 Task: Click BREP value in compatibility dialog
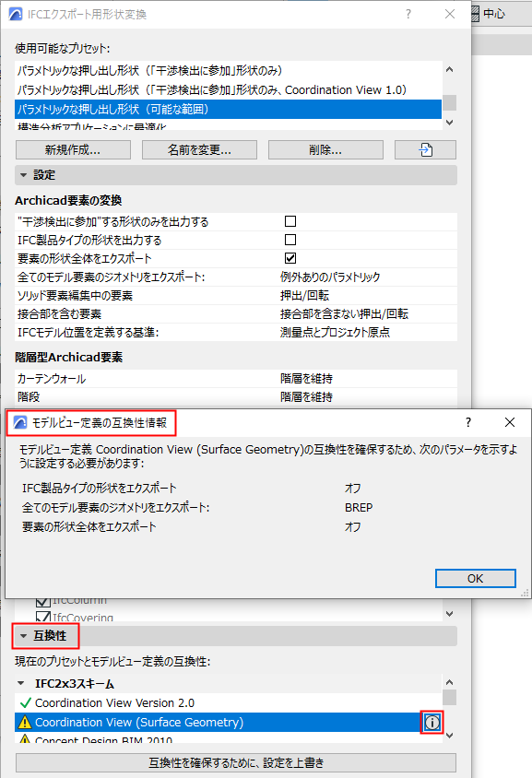(359, 508)
